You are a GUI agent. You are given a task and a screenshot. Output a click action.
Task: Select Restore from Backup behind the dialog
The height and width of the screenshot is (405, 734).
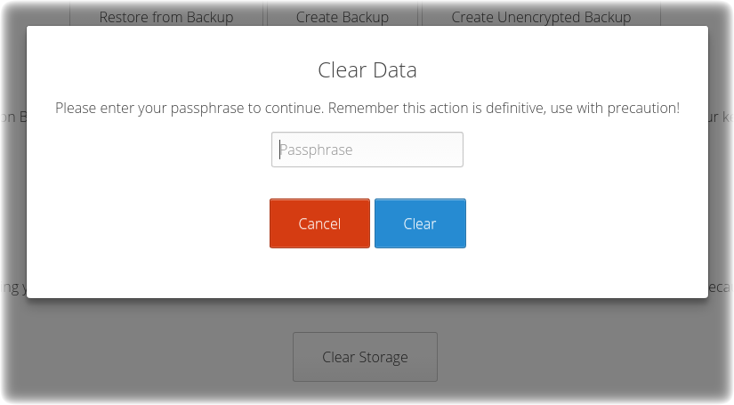tap(166, 17)
